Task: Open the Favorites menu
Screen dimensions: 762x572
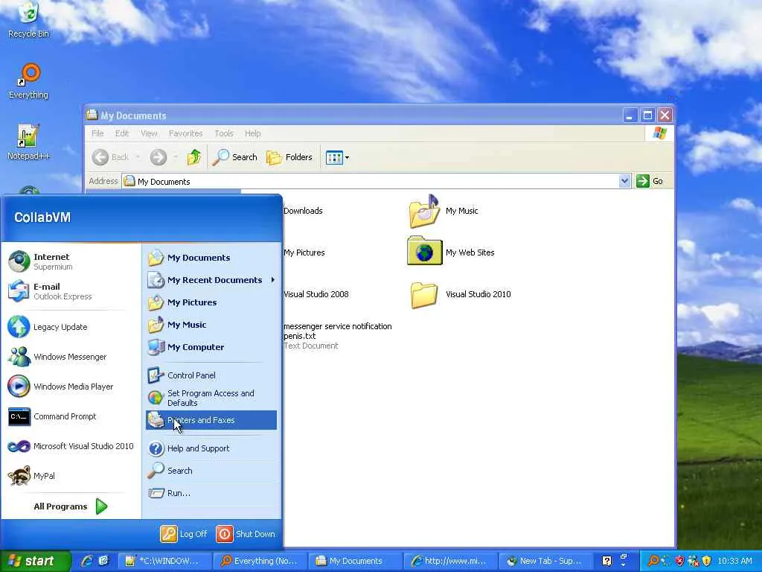Action: click(185, 133)
